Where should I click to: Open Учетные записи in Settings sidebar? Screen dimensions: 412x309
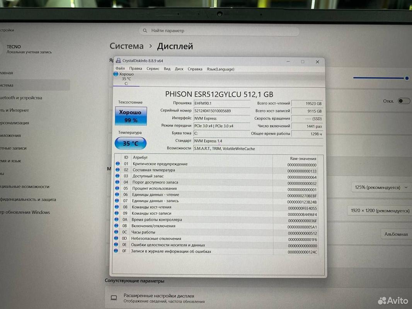(13, 148)
